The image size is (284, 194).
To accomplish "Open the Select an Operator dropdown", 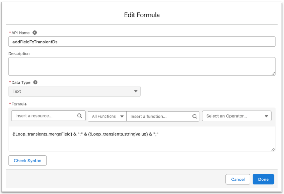I will click(x=237, y=116).
